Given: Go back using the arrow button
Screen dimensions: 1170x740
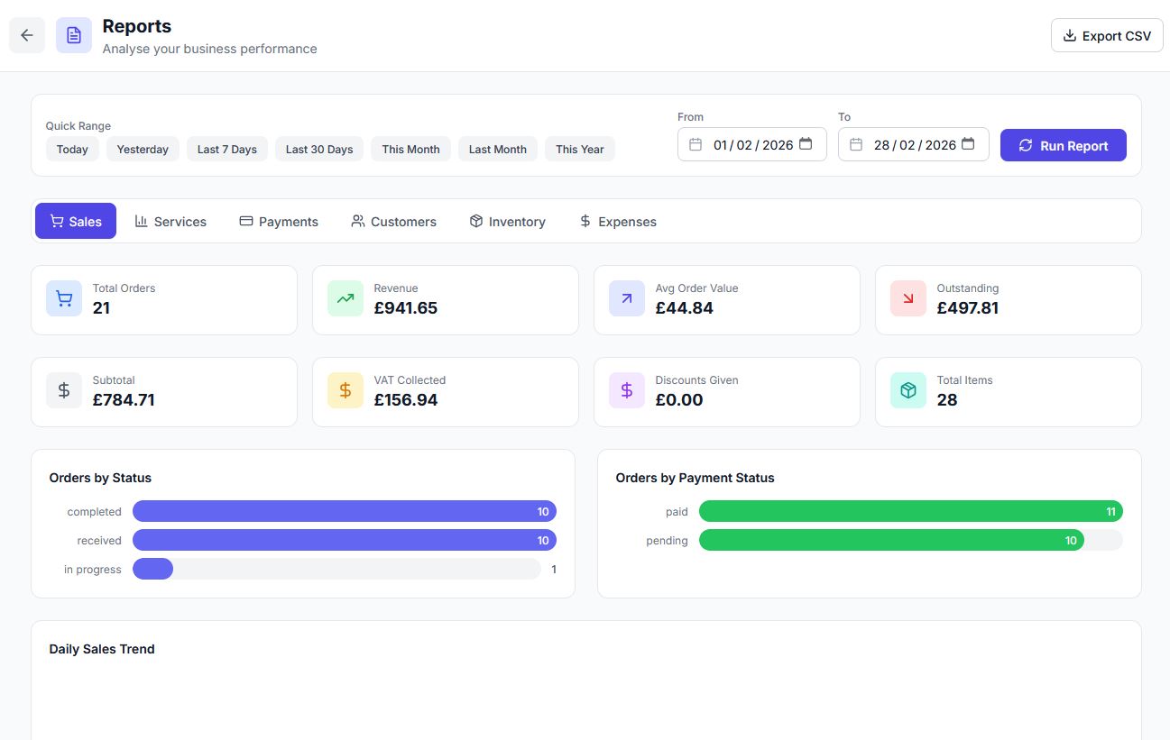Looking at the screenshot, I should coord(27,35).
